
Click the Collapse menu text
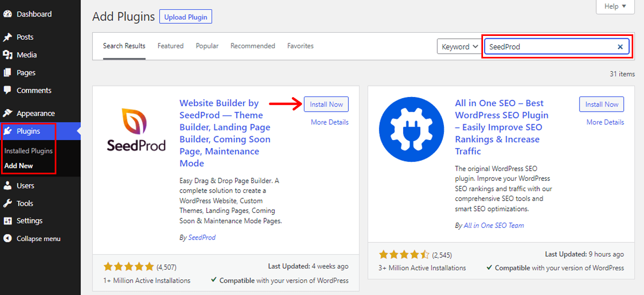pyautogui.click(x=39, y=239)
